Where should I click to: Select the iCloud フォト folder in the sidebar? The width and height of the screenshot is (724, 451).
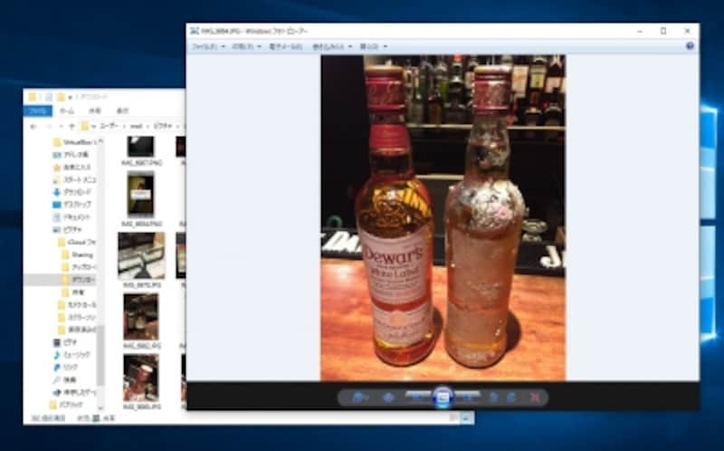[x=77, y=242]
